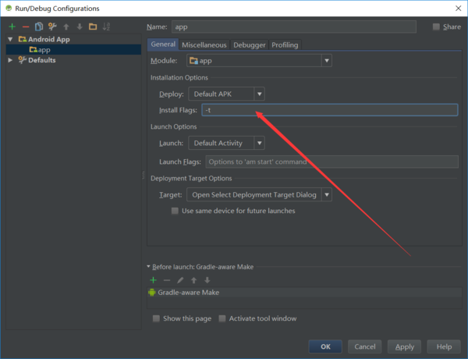Image resolution: width=468 pixels, height=359 pixels.
Task: Click into the Install Flags field
Action: pos(330,110)
